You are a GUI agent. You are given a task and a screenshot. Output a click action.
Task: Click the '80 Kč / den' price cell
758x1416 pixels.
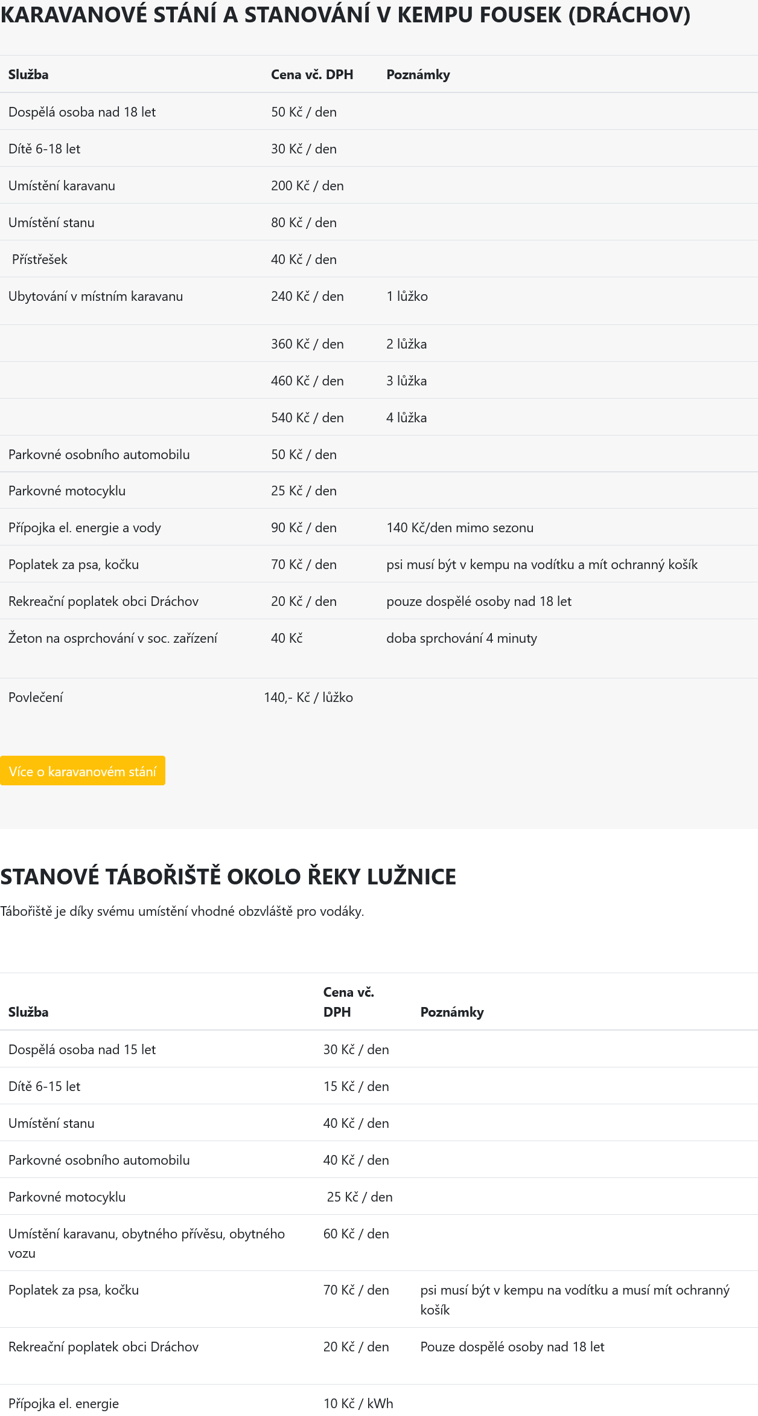click(304, 222)
